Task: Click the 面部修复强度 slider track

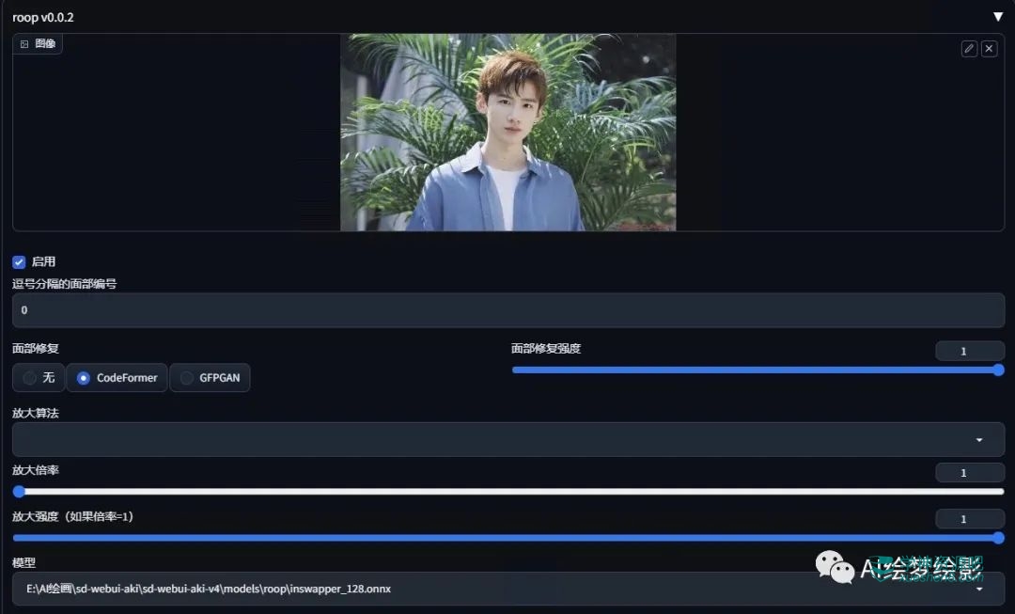Action: pos(752,370)
